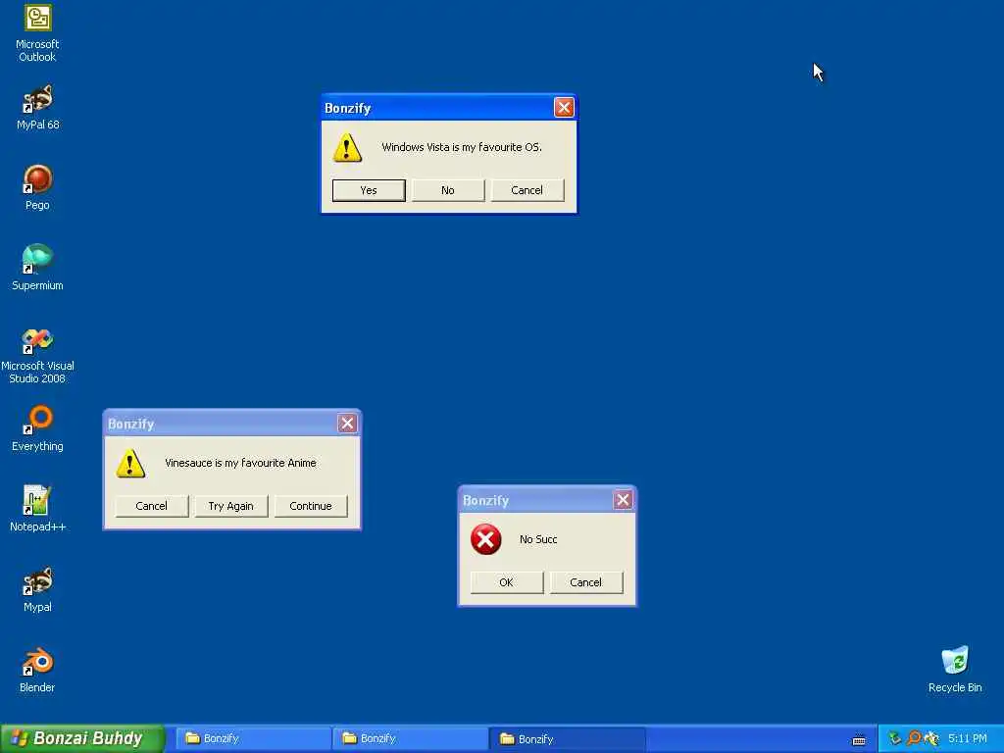This screenshot has height=753, width=1004.
Task: Close the No Succ Bonzify dialog
Action: [x=623, y=499]
